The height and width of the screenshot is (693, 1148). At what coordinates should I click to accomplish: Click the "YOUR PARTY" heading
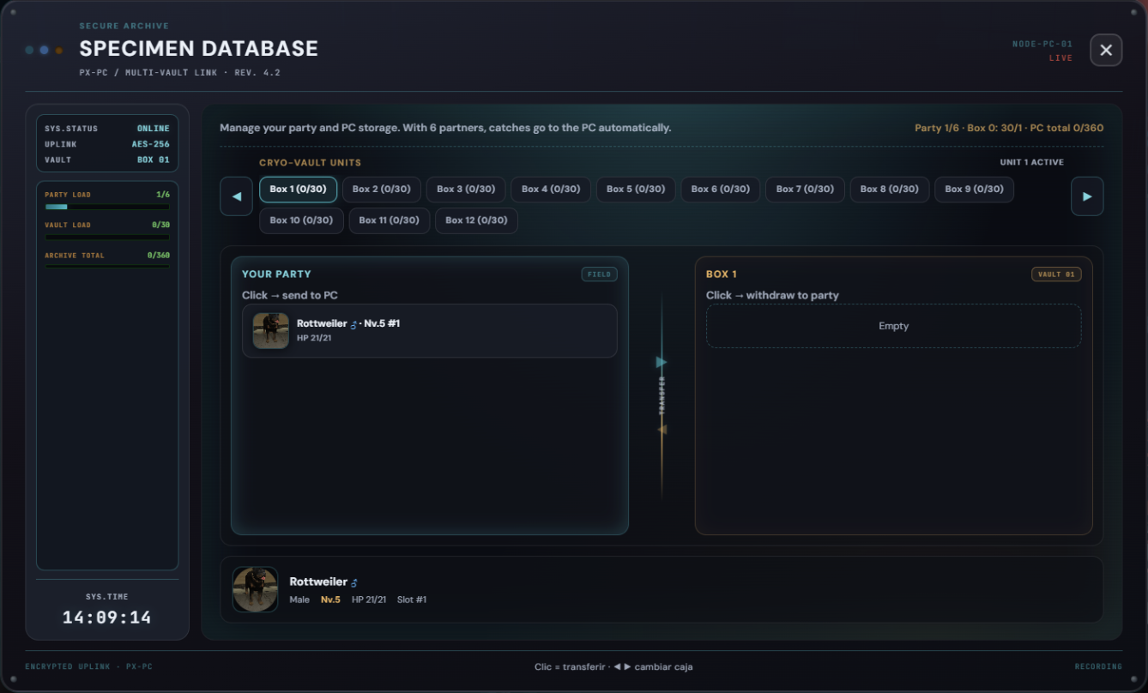[x=276, y=274]
